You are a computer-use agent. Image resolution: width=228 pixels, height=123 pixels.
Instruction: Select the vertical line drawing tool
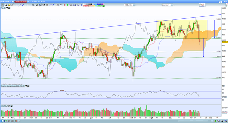point(30,5)
